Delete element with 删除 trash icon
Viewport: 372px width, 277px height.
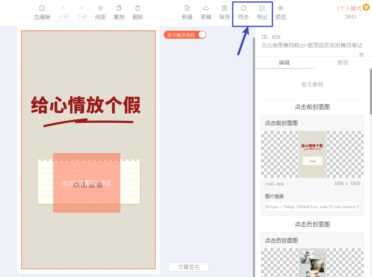[x=137, y=8]
